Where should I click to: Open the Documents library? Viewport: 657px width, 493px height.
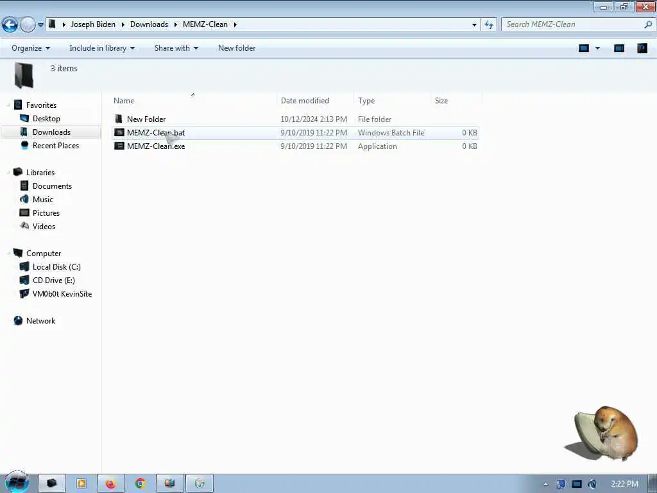tap(52, 186)
